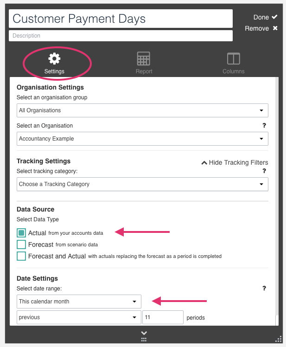286x347 pixels.
Task: Click the Data Source heading
Action: [x=36, y=209]
